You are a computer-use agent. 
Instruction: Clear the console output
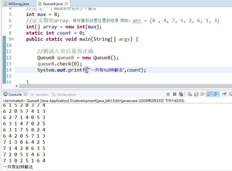click(x=190, y=94)
